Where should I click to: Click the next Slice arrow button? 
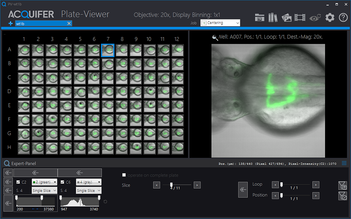[x=197, y=185]
